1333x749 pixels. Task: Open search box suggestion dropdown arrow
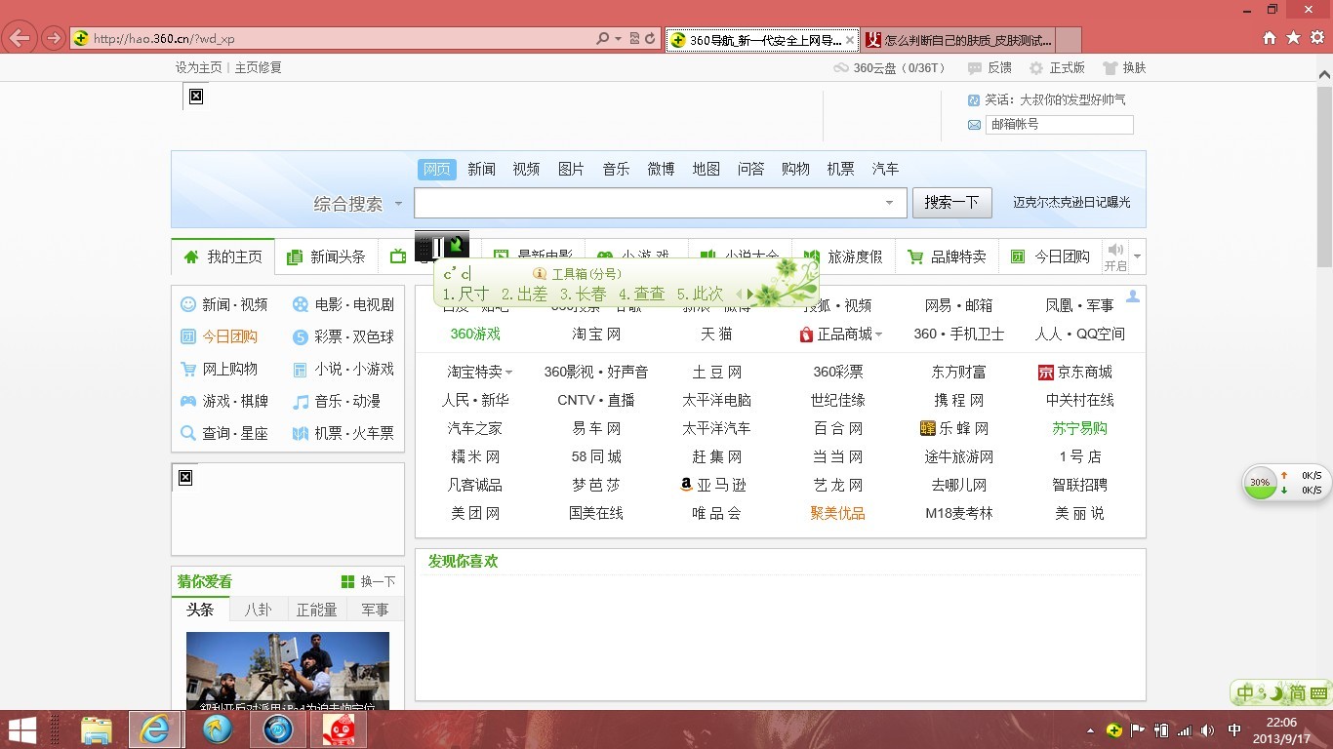pos(889,203)
